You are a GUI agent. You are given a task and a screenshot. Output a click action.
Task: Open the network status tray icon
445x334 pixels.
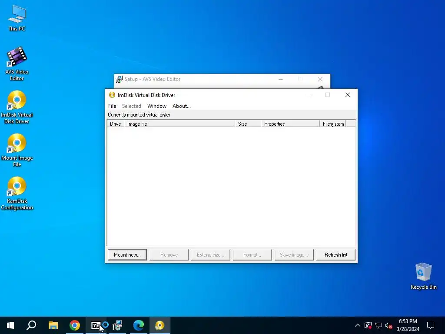click(379, 325)
